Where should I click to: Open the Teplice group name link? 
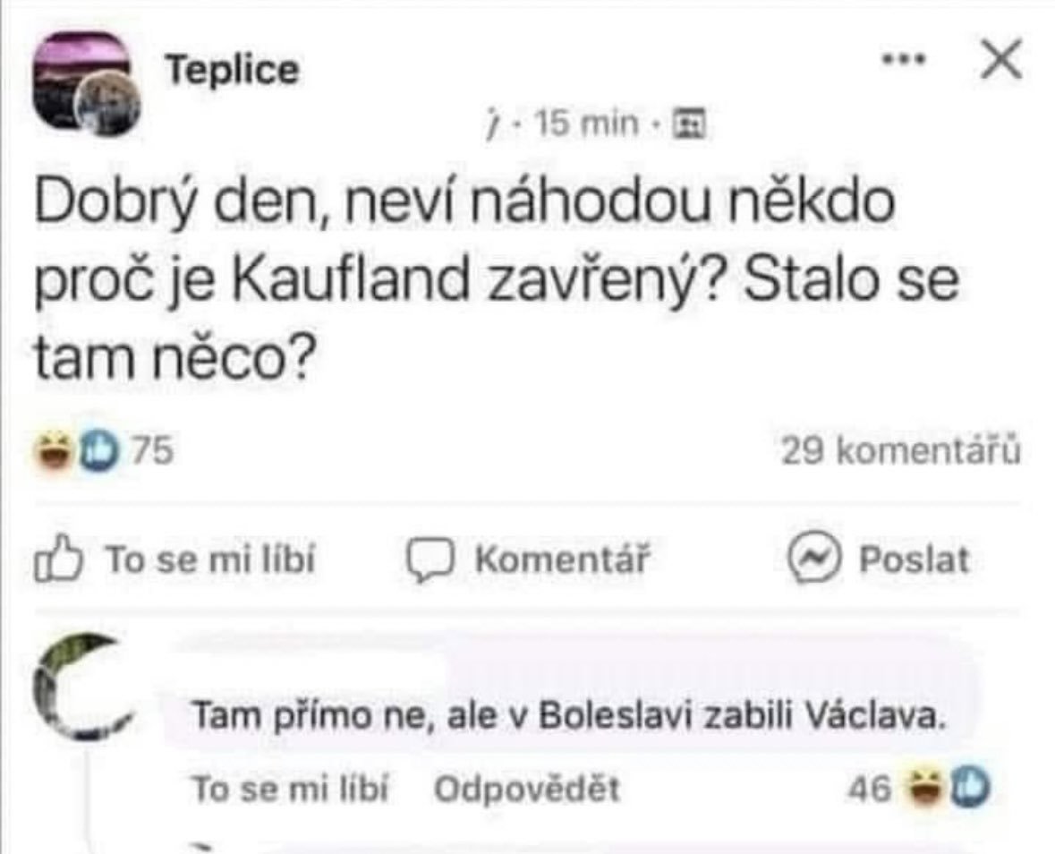click(231, 70)
